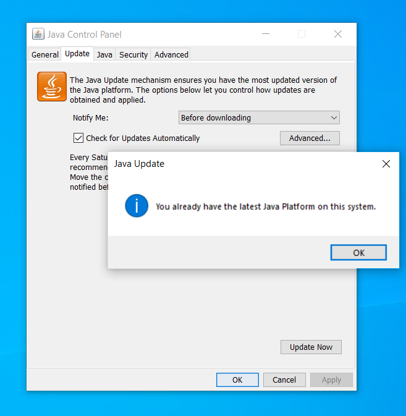Click the Update Now button

(311, 347)
